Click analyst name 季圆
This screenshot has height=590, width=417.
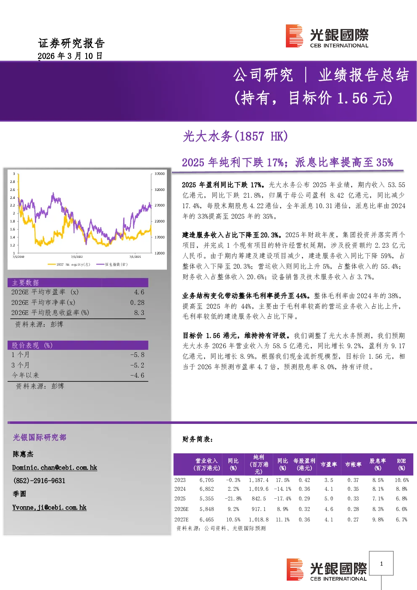pos(19,494)
